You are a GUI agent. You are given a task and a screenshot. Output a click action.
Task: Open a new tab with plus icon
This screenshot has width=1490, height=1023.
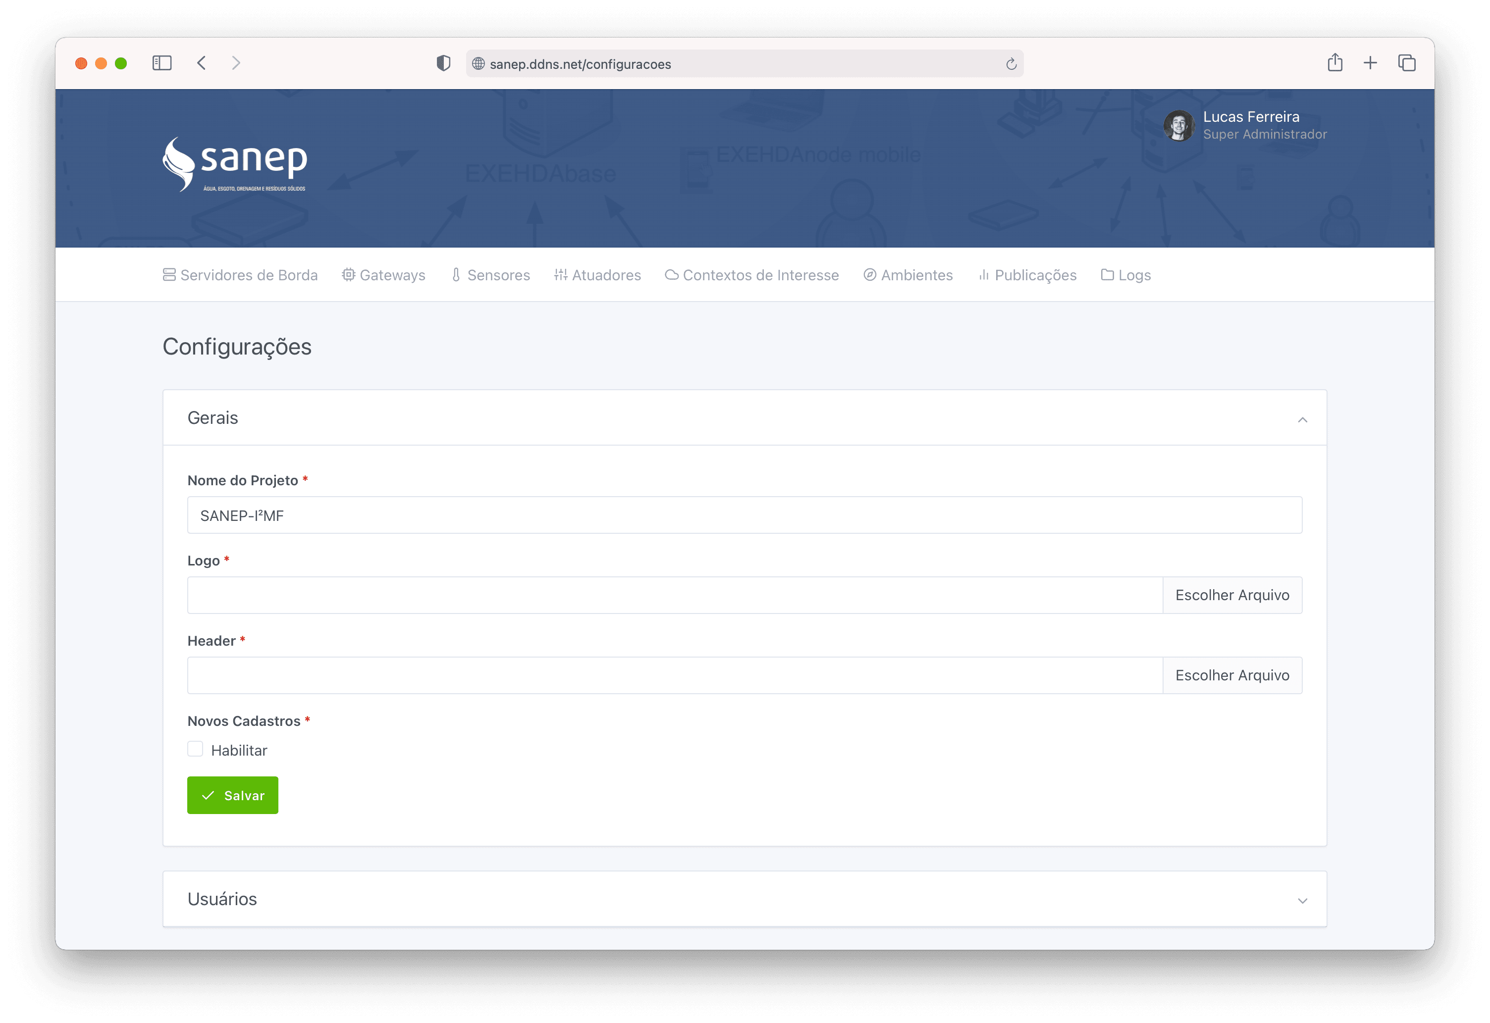coord(1370,63)
